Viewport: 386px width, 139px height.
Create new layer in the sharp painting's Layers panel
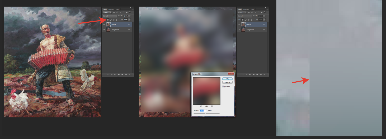126,75
